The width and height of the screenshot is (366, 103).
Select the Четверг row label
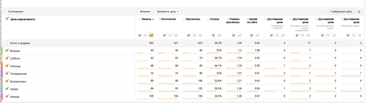(x=15, y=97)
